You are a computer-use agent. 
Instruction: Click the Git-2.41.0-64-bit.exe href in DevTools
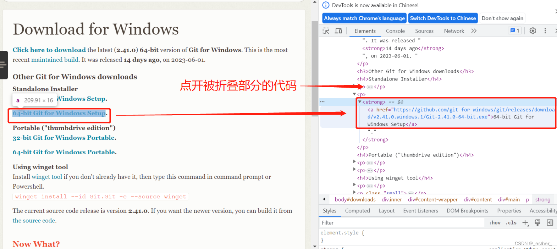pyautogui.click(x=461, y=113)
